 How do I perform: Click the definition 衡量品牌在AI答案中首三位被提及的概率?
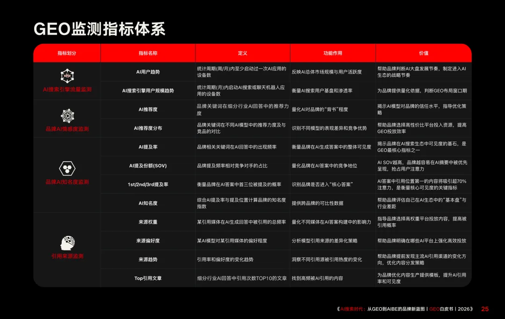(x=239, y=184)
